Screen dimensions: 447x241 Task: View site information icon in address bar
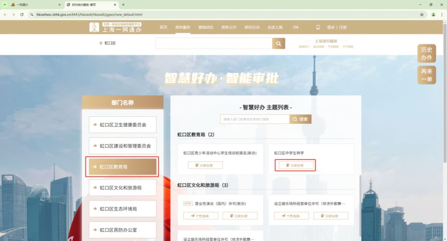click(x=32, y=14)
